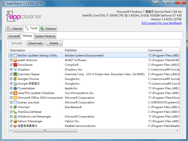
Task: Click the Systray .exe stub icon
Action: [15, 102]
